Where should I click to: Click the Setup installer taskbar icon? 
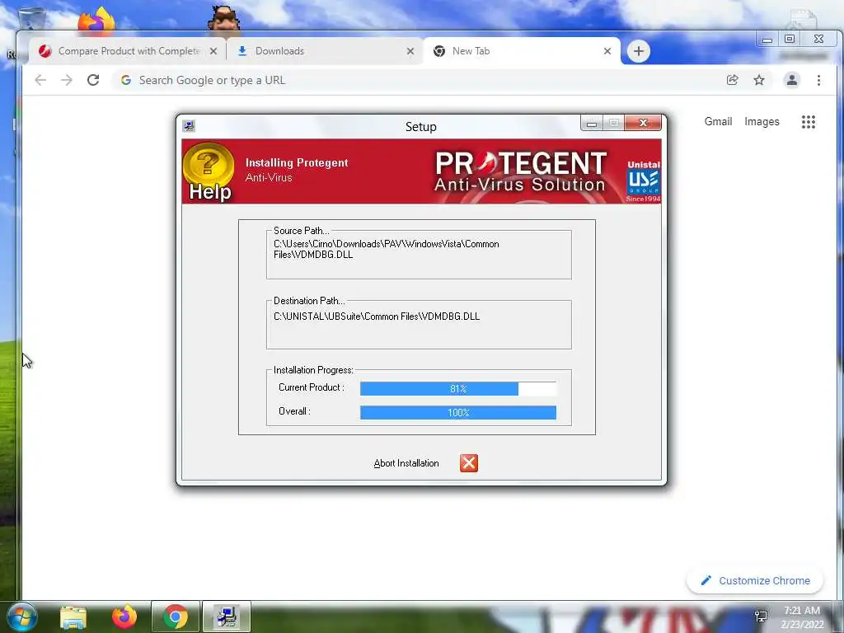pyautogui.click(x=227, y=617)
